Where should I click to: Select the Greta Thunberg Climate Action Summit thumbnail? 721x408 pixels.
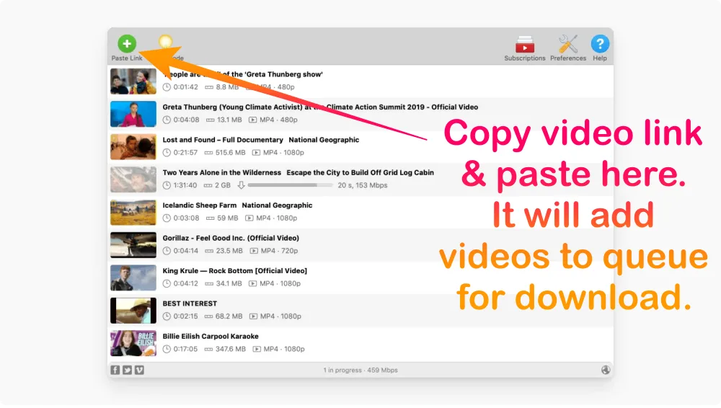(x=133, y=114)
